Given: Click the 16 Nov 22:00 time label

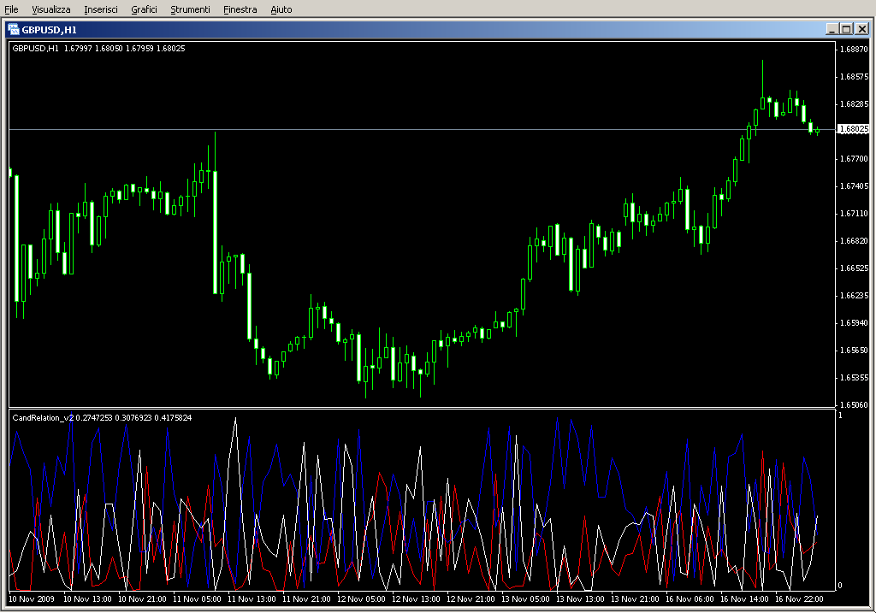Looking at the screenshot, I should (799, 599).
